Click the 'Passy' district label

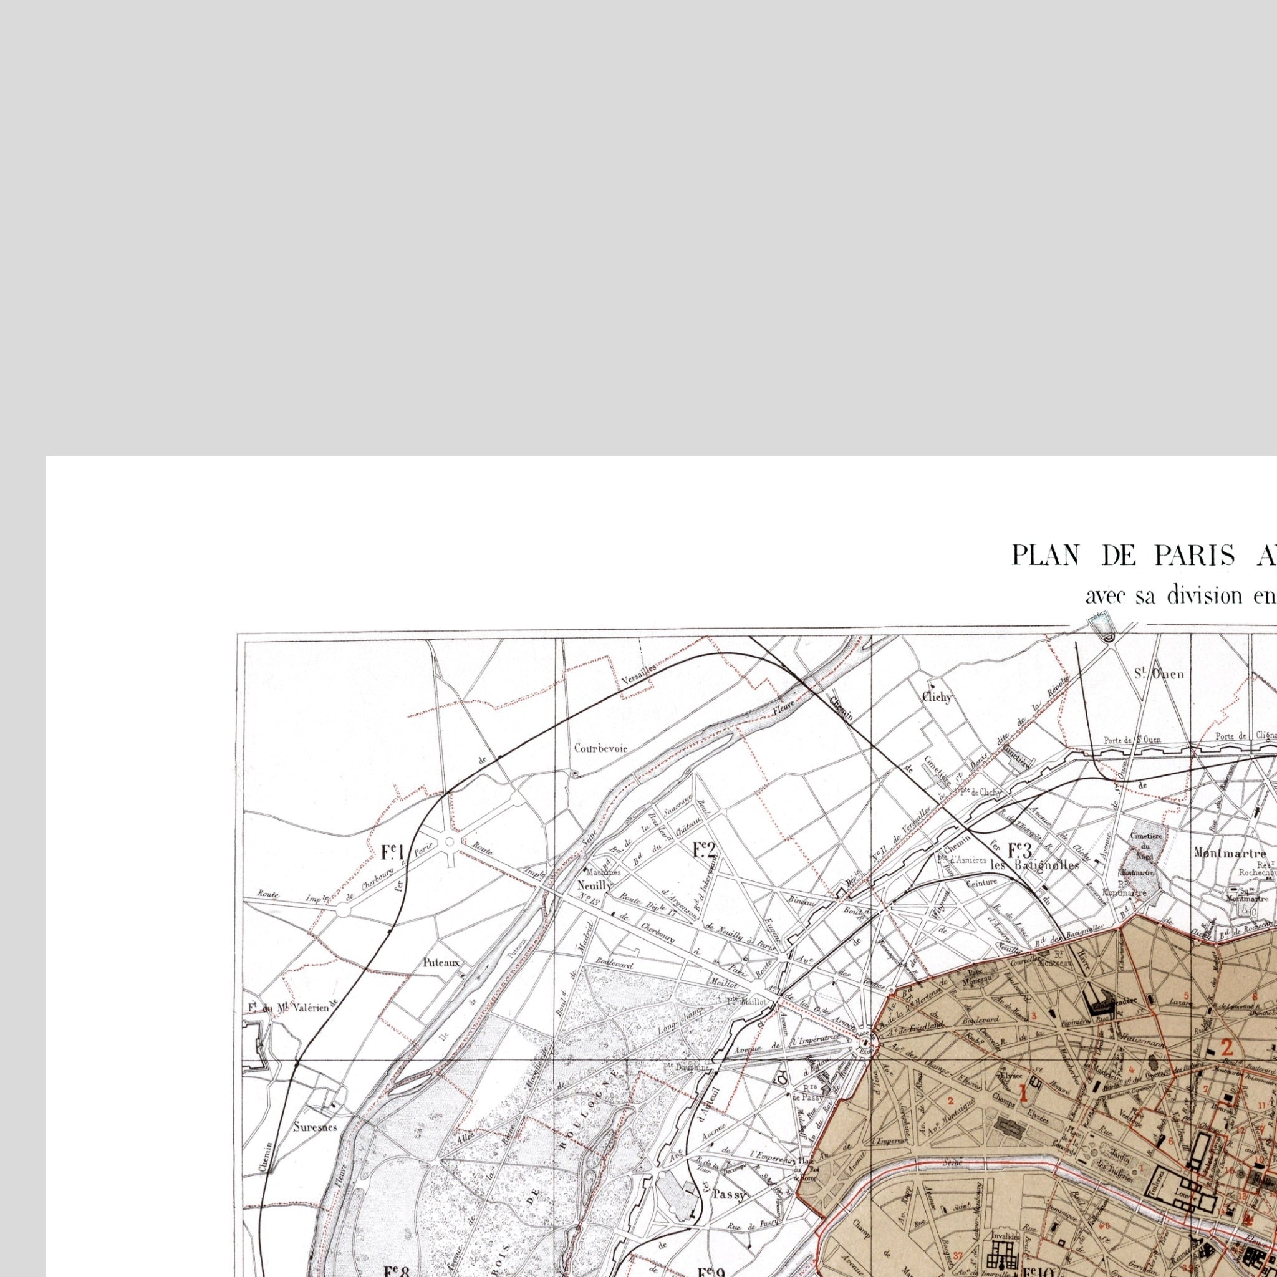point(729,1194)
